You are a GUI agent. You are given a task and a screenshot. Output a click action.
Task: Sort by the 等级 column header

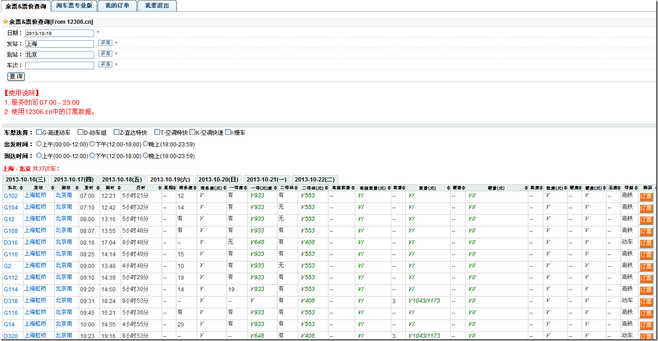(x=629, y=188)
